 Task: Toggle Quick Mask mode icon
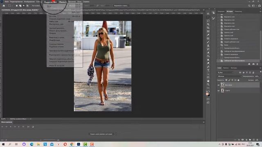208,99
